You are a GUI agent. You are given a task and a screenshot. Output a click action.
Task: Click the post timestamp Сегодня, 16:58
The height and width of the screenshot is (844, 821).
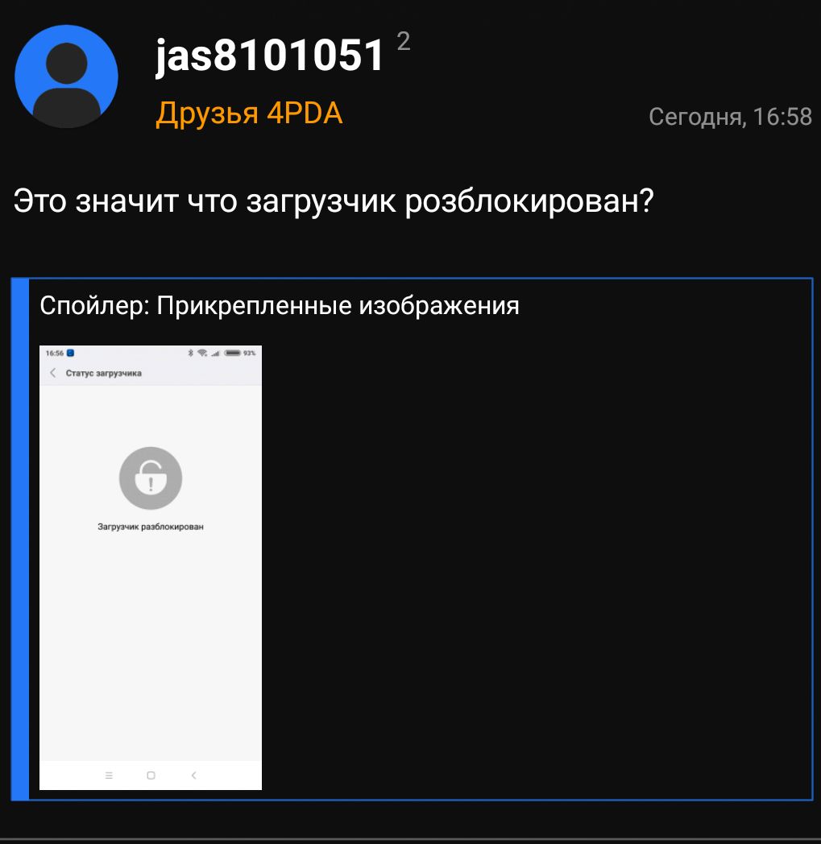[730, 117]
